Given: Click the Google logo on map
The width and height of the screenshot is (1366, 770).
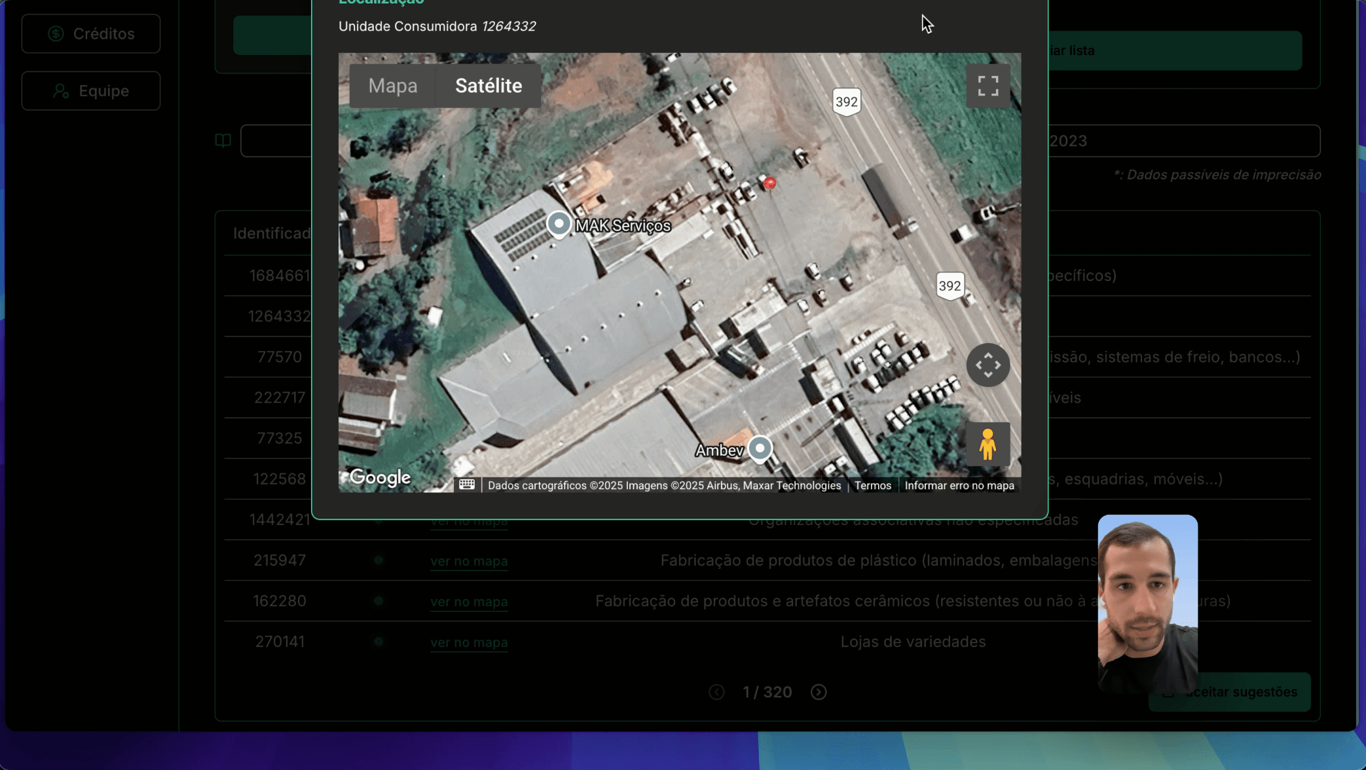Looking at the screenshot, I should coord(380,477).
